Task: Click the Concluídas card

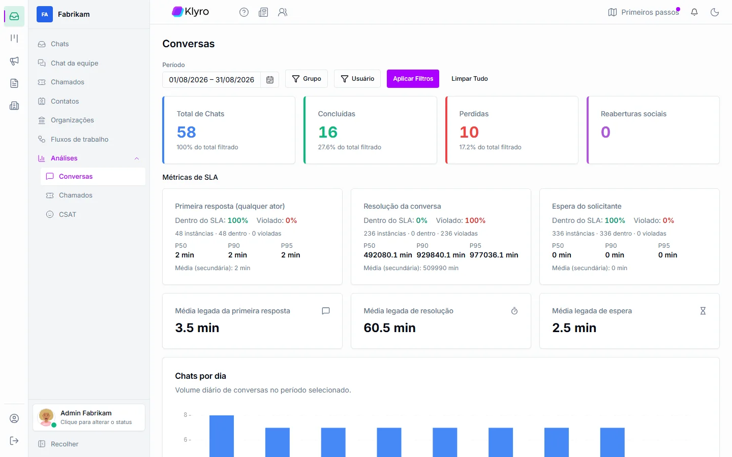Action: pos(370,130)
